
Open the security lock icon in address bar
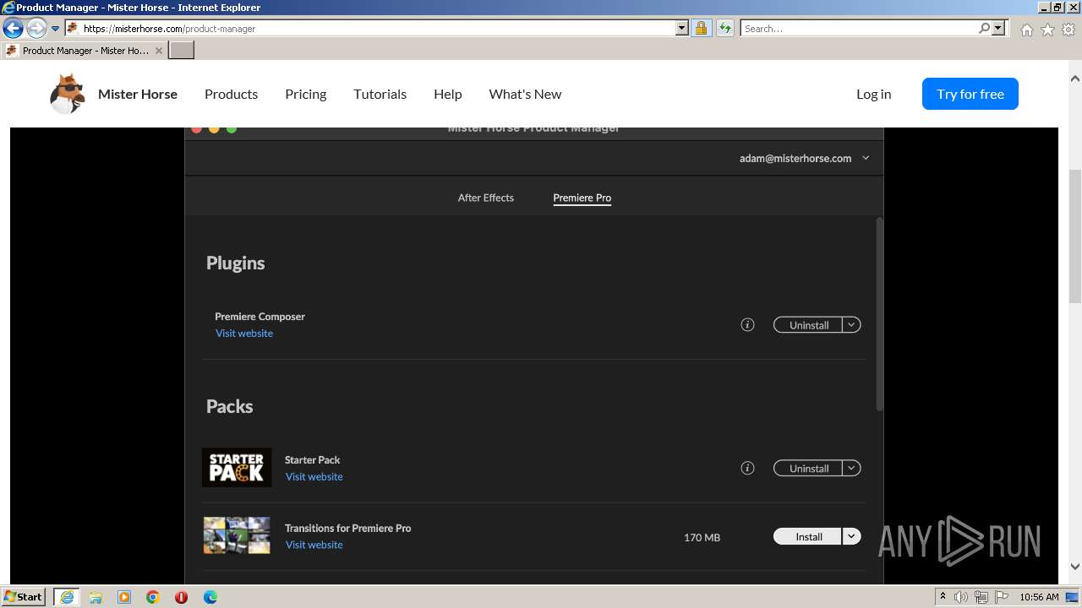[x=701, y=28]
